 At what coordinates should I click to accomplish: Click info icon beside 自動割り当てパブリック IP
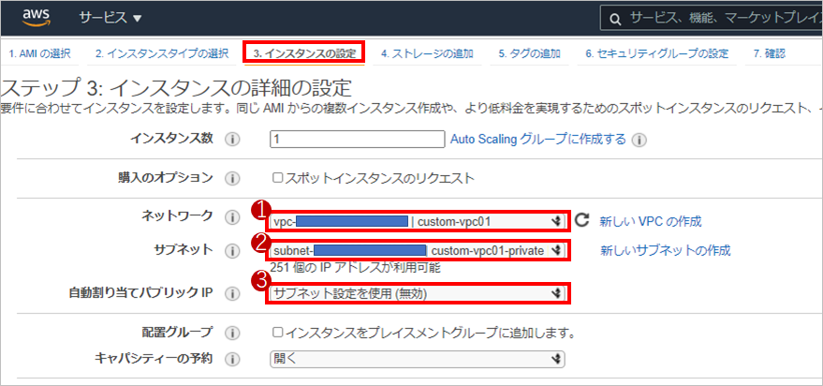(x=232, y=293)
